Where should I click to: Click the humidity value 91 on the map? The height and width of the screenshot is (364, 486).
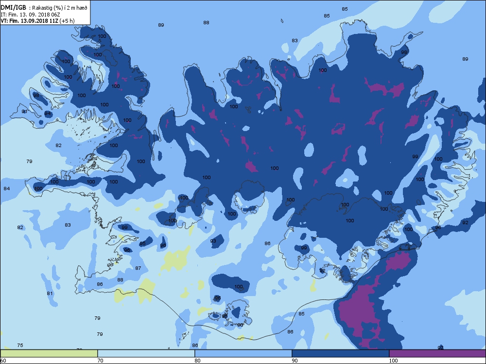(24, 111)
